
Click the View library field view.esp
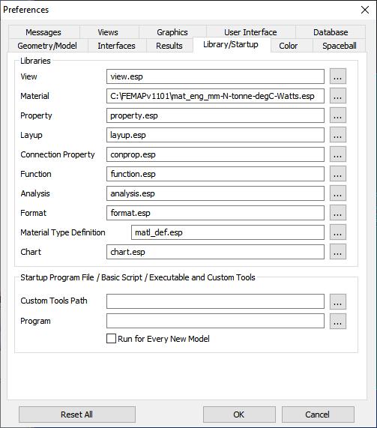(x=215, y=76)
